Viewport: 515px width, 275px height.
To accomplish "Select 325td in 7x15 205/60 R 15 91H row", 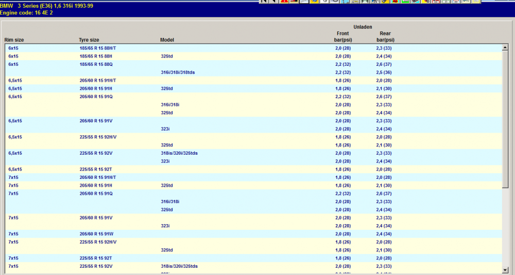I will click(x=166, y=186).
